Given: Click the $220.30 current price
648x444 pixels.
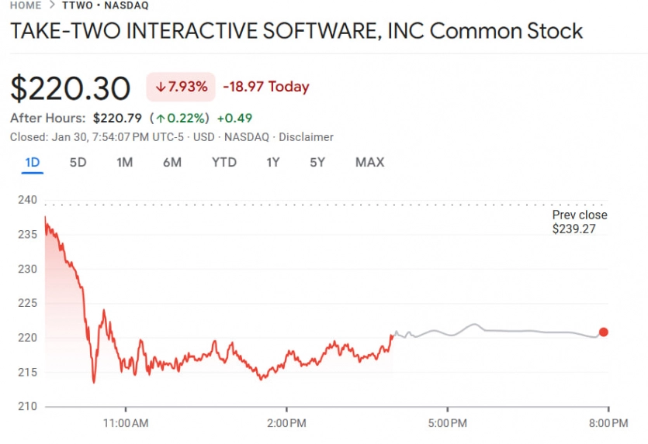Looking at the screenshot, I should [x=71, y=88].
